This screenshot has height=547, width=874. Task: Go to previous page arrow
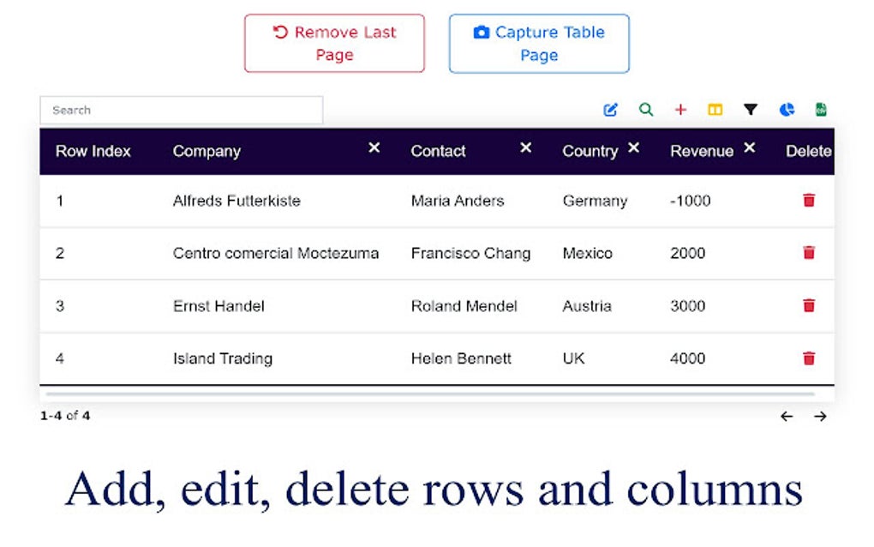787,417
